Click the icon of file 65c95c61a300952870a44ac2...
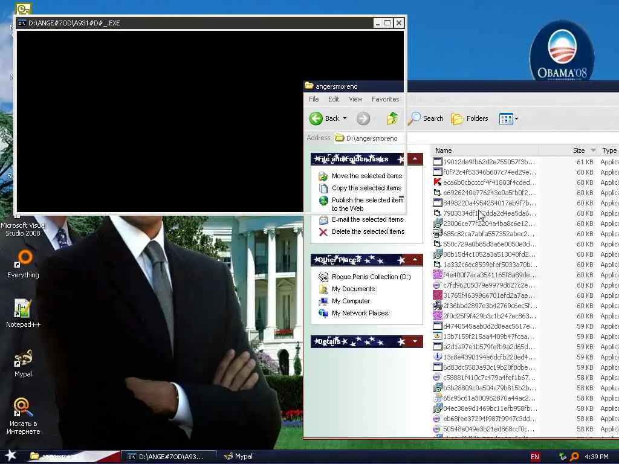 438,398
